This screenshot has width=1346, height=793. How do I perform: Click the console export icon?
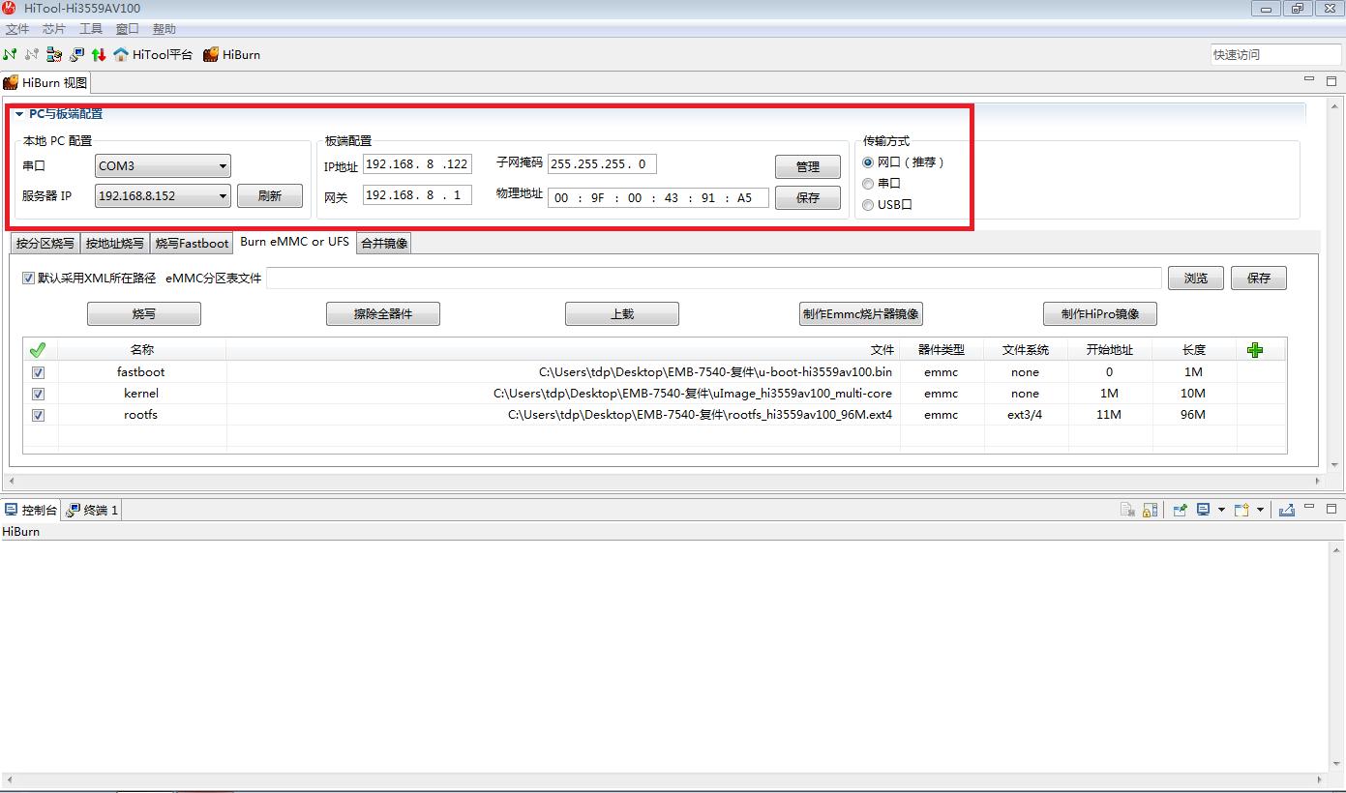pos(1286,510)
